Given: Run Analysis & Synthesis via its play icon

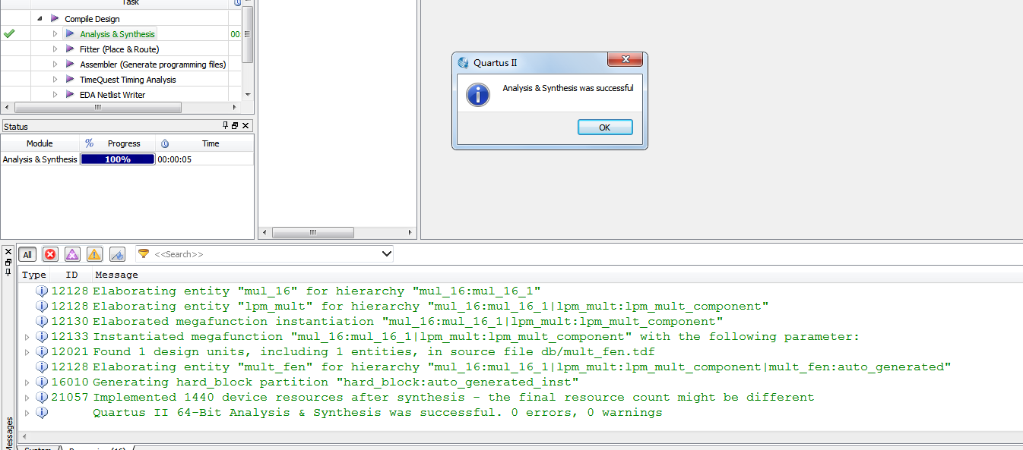Looking at the screenshot, I should 70,33.
